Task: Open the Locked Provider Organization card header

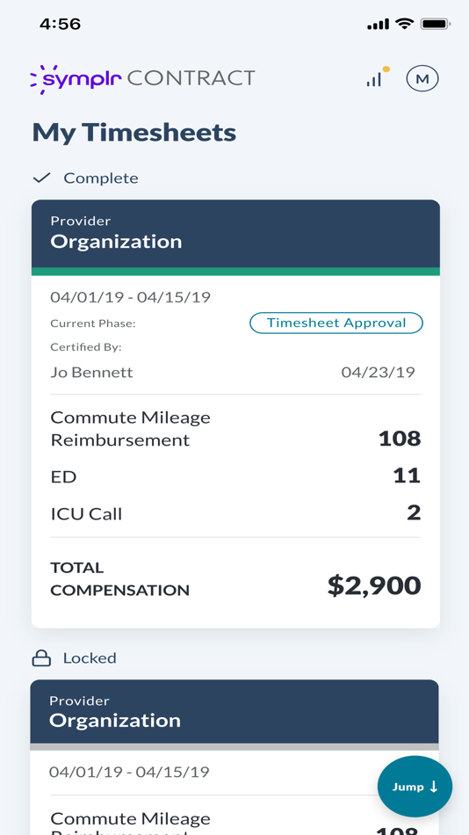Action: 234,712
